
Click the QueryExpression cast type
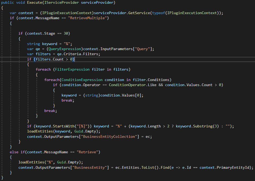(65, 49)
